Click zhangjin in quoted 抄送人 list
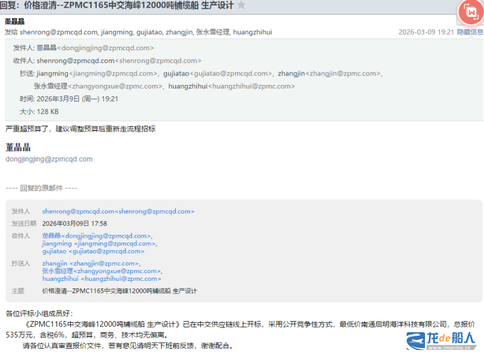Image resolution: width=484 pixels, height=357 pixels. (90, 264)
